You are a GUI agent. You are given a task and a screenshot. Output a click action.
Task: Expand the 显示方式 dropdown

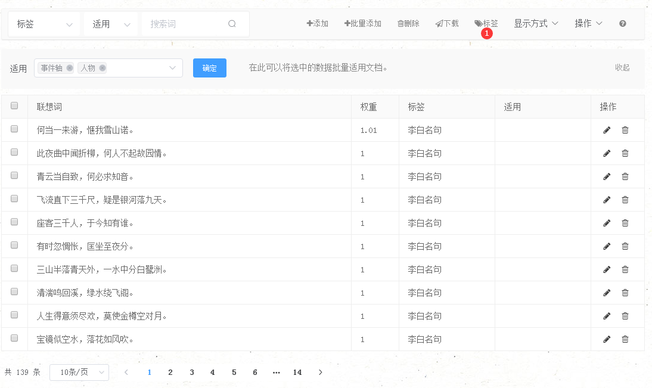click(536, 24)
